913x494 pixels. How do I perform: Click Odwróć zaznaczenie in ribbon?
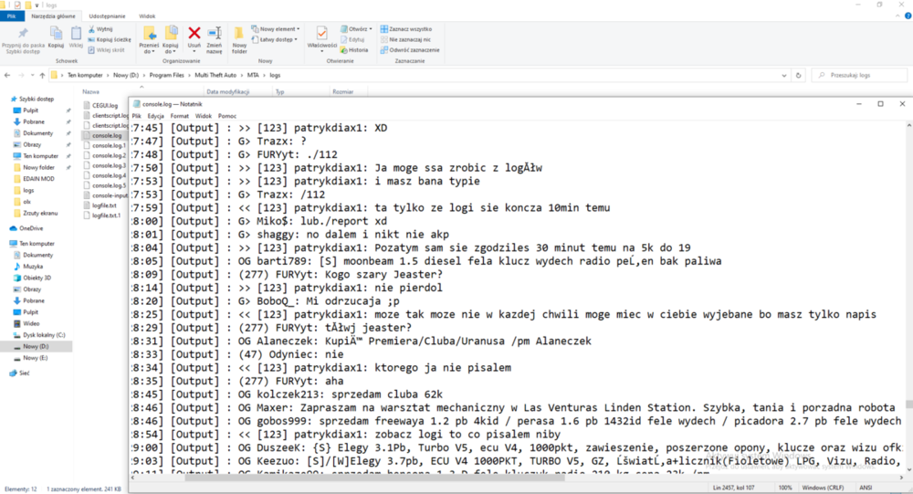point(410,50)
